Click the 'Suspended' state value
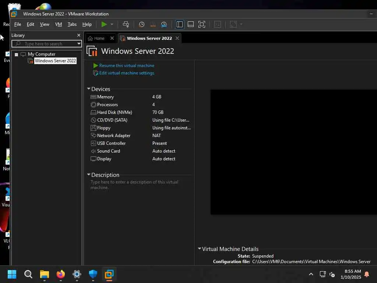 click(263, 256)
